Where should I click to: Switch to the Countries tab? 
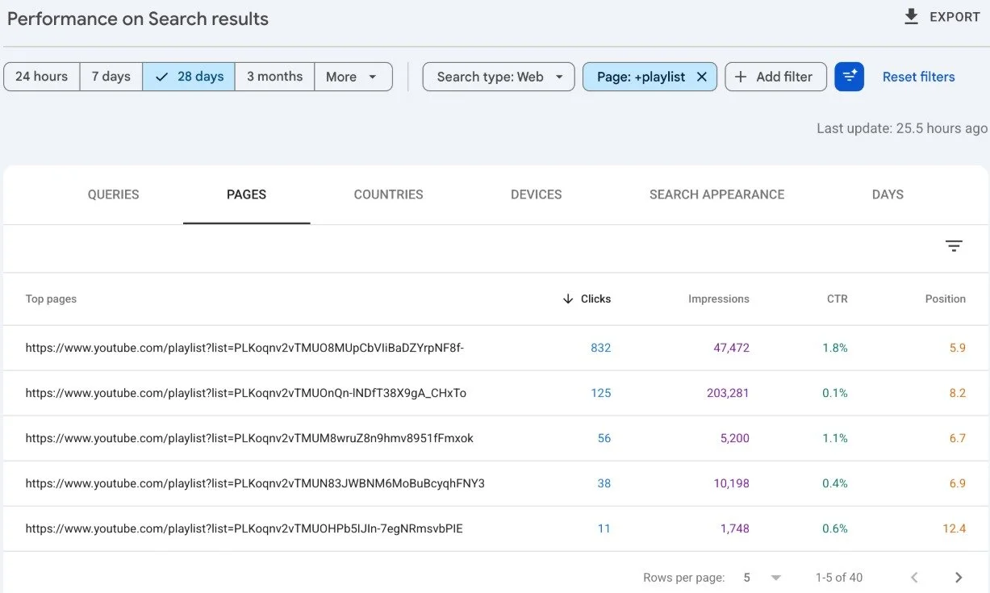point(388,194)
